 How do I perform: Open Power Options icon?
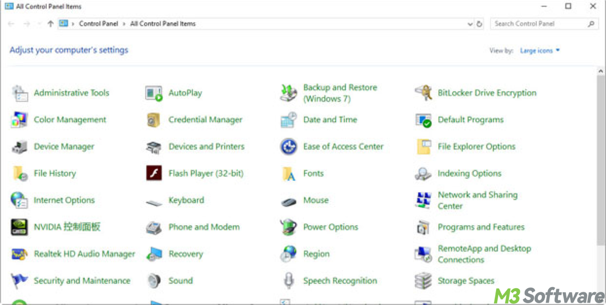[x=288, y=227]
